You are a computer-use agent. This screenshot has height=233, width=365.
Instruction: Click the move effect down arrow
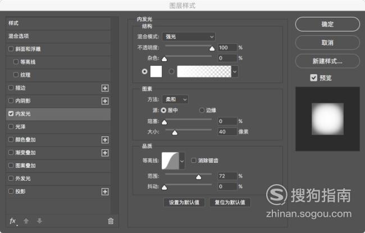[39, 221]
